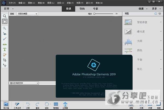Open the 管理器 Organizer
The width and height of the screenshot is (164, 110).
click(56, 106)
